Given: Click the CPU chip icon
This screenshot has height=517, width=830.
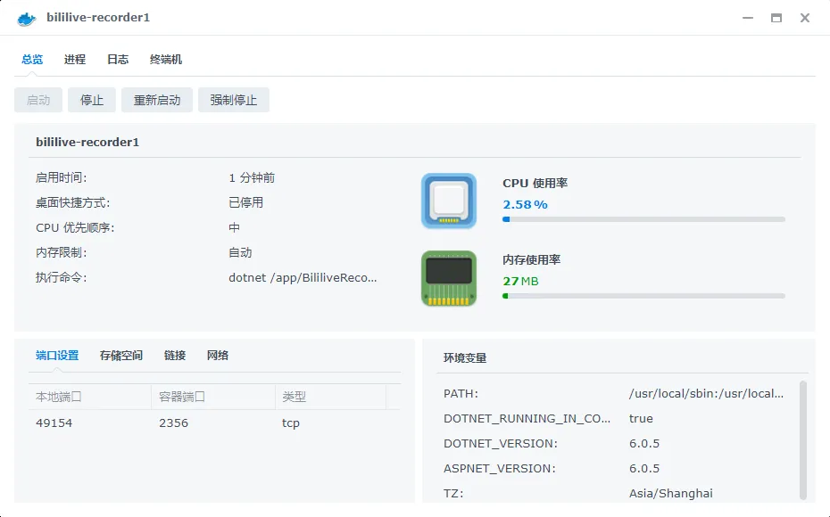Looking at the screenshot, I should pos(449,201).
